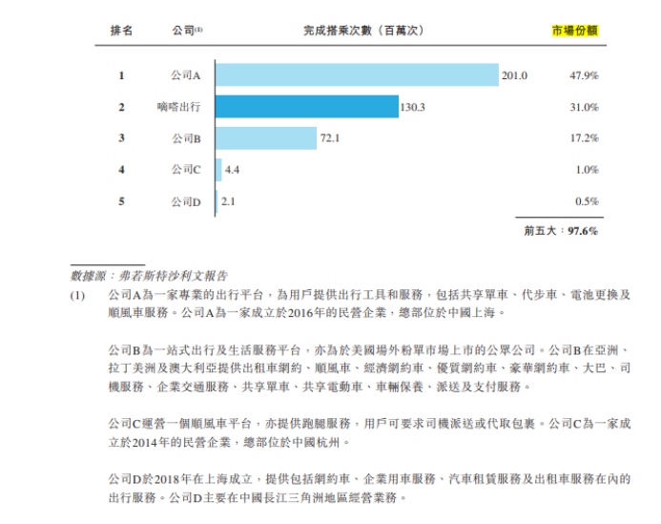Click the 201.0 value label

(515, 75)
